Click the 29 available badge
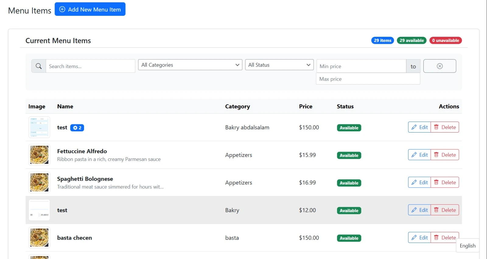The height and width of the screenshot is (259, 487). [x=412, y=40]
